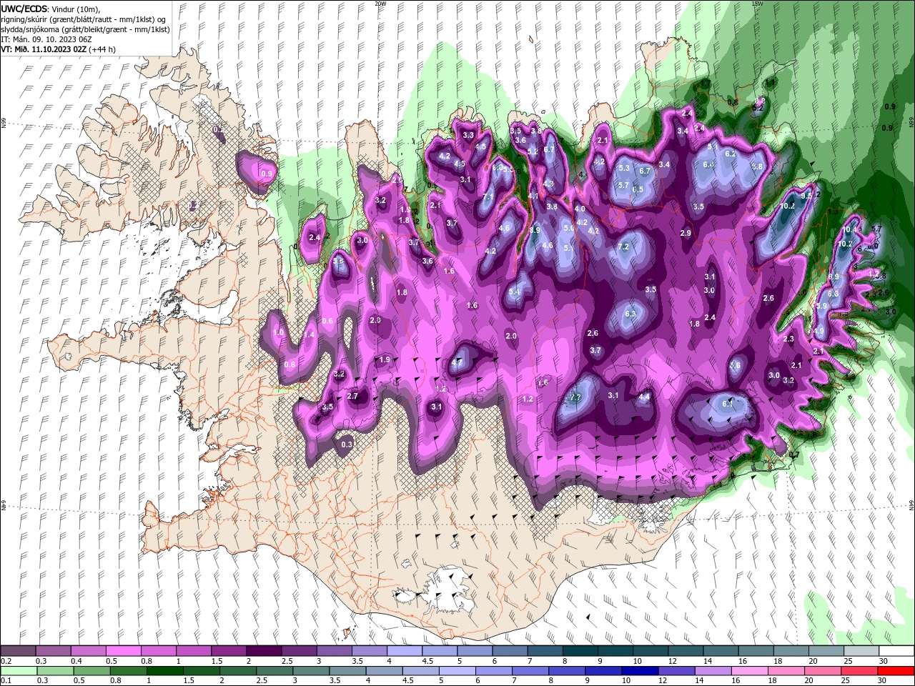Click the 0.2 label on the snow scale
915x686 pixels.
[6, 661]
